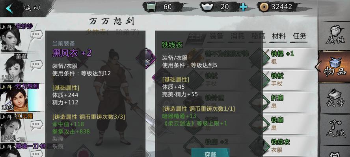The width and height of the screenshot is (350, 157).
Task: Select 折扇 fan item in list
Action: pyautogui.click(x=283, y=102)
